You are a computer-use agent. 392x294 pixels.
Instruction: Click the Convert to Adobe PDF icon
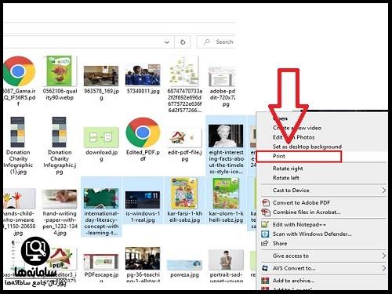coord(266,203)
